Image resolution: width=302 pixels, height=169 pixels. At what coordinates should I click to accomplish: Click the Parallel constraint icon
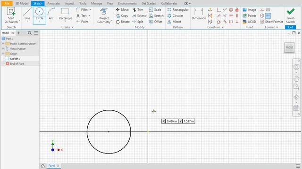pos(218,15)
